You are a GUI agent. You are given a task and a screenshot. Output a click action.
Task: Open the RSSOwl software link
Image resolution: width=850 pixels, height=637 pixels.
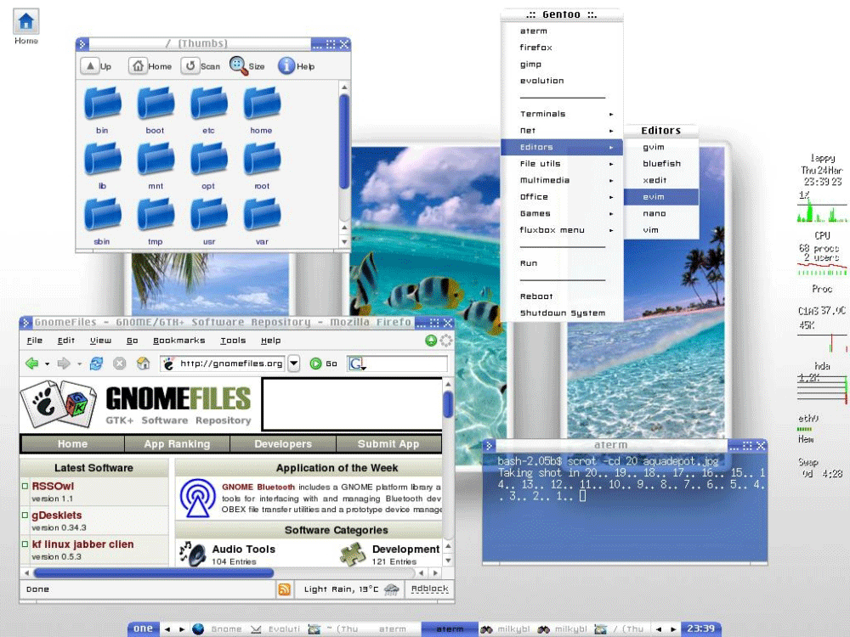click(x=53, y=487)
